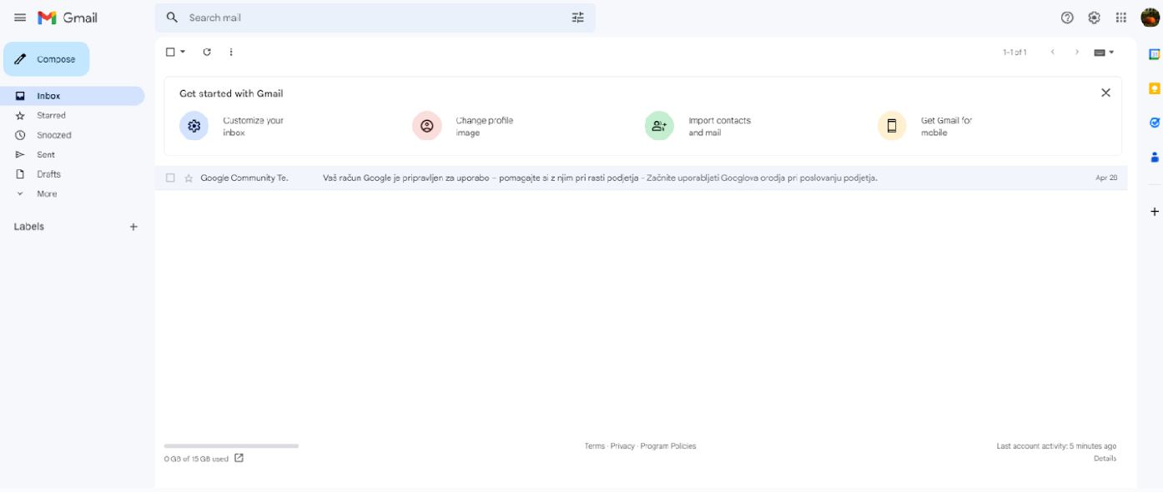Open the main menu hamburger icon
This screenshot has width=1163, height=492.
tap(20, 18)
